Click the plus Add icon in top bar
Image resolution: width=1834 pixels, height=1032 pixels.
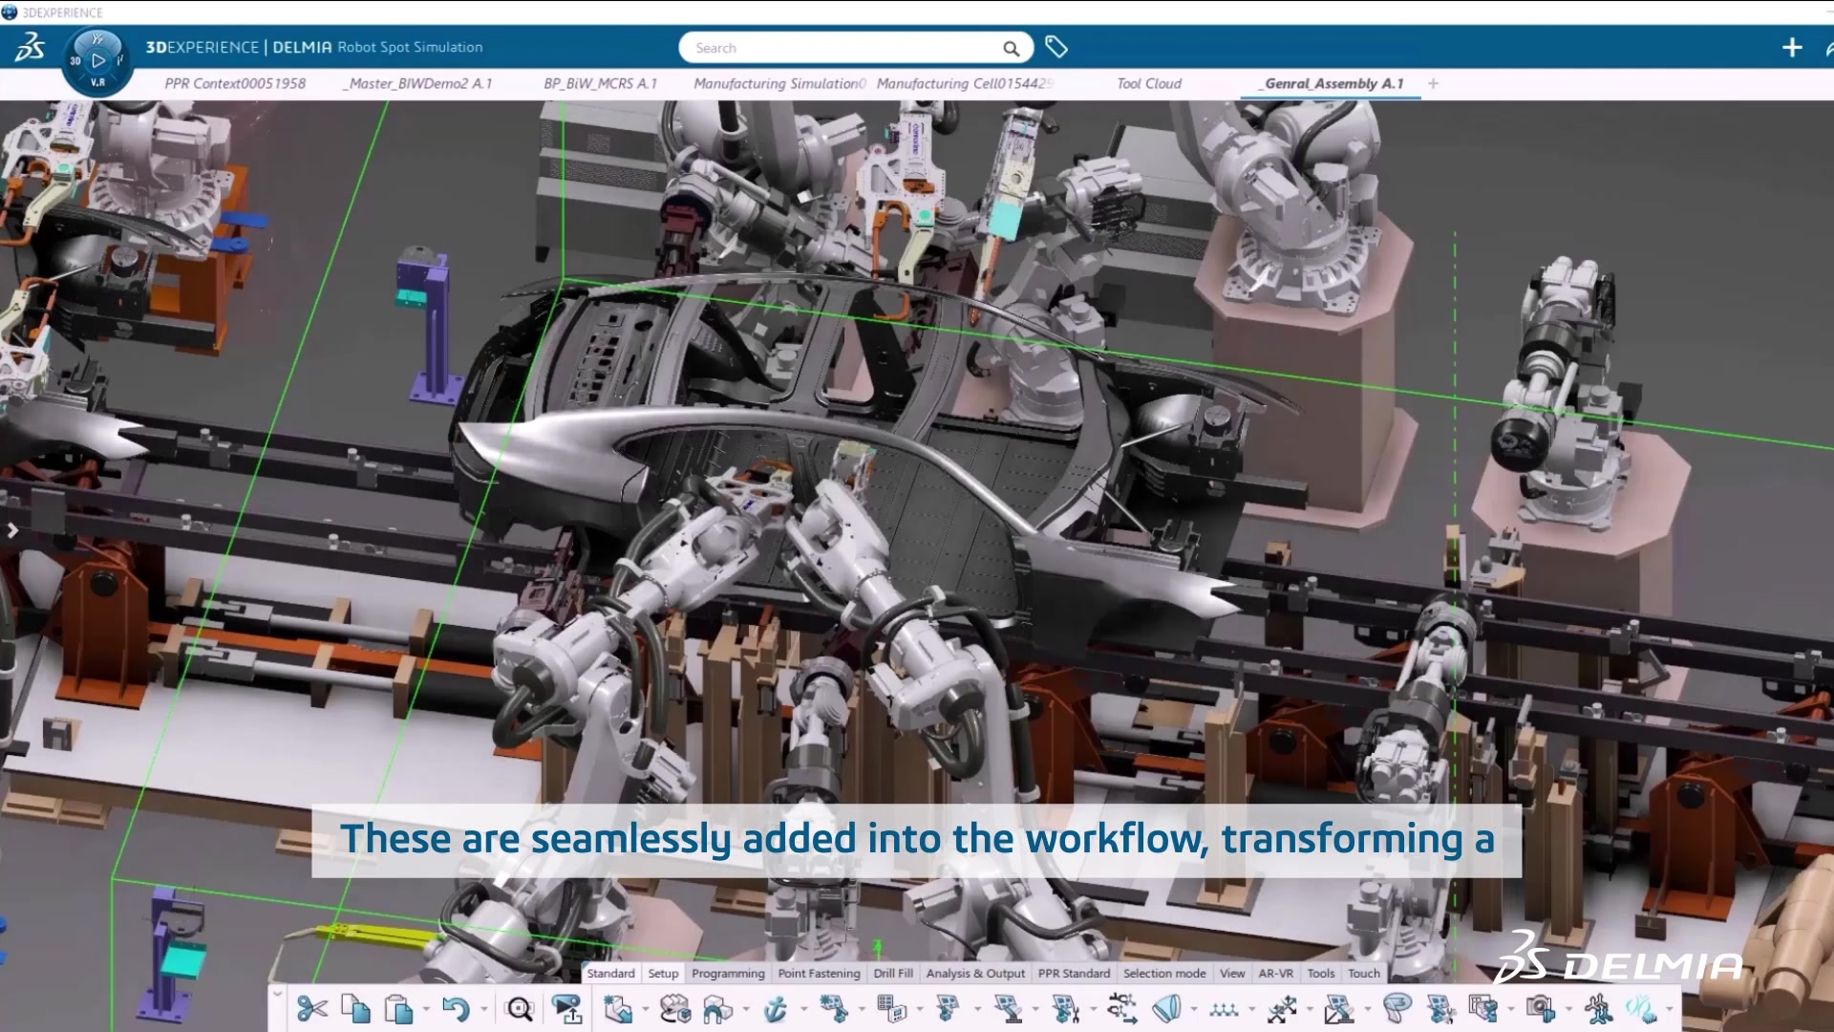1792,47
